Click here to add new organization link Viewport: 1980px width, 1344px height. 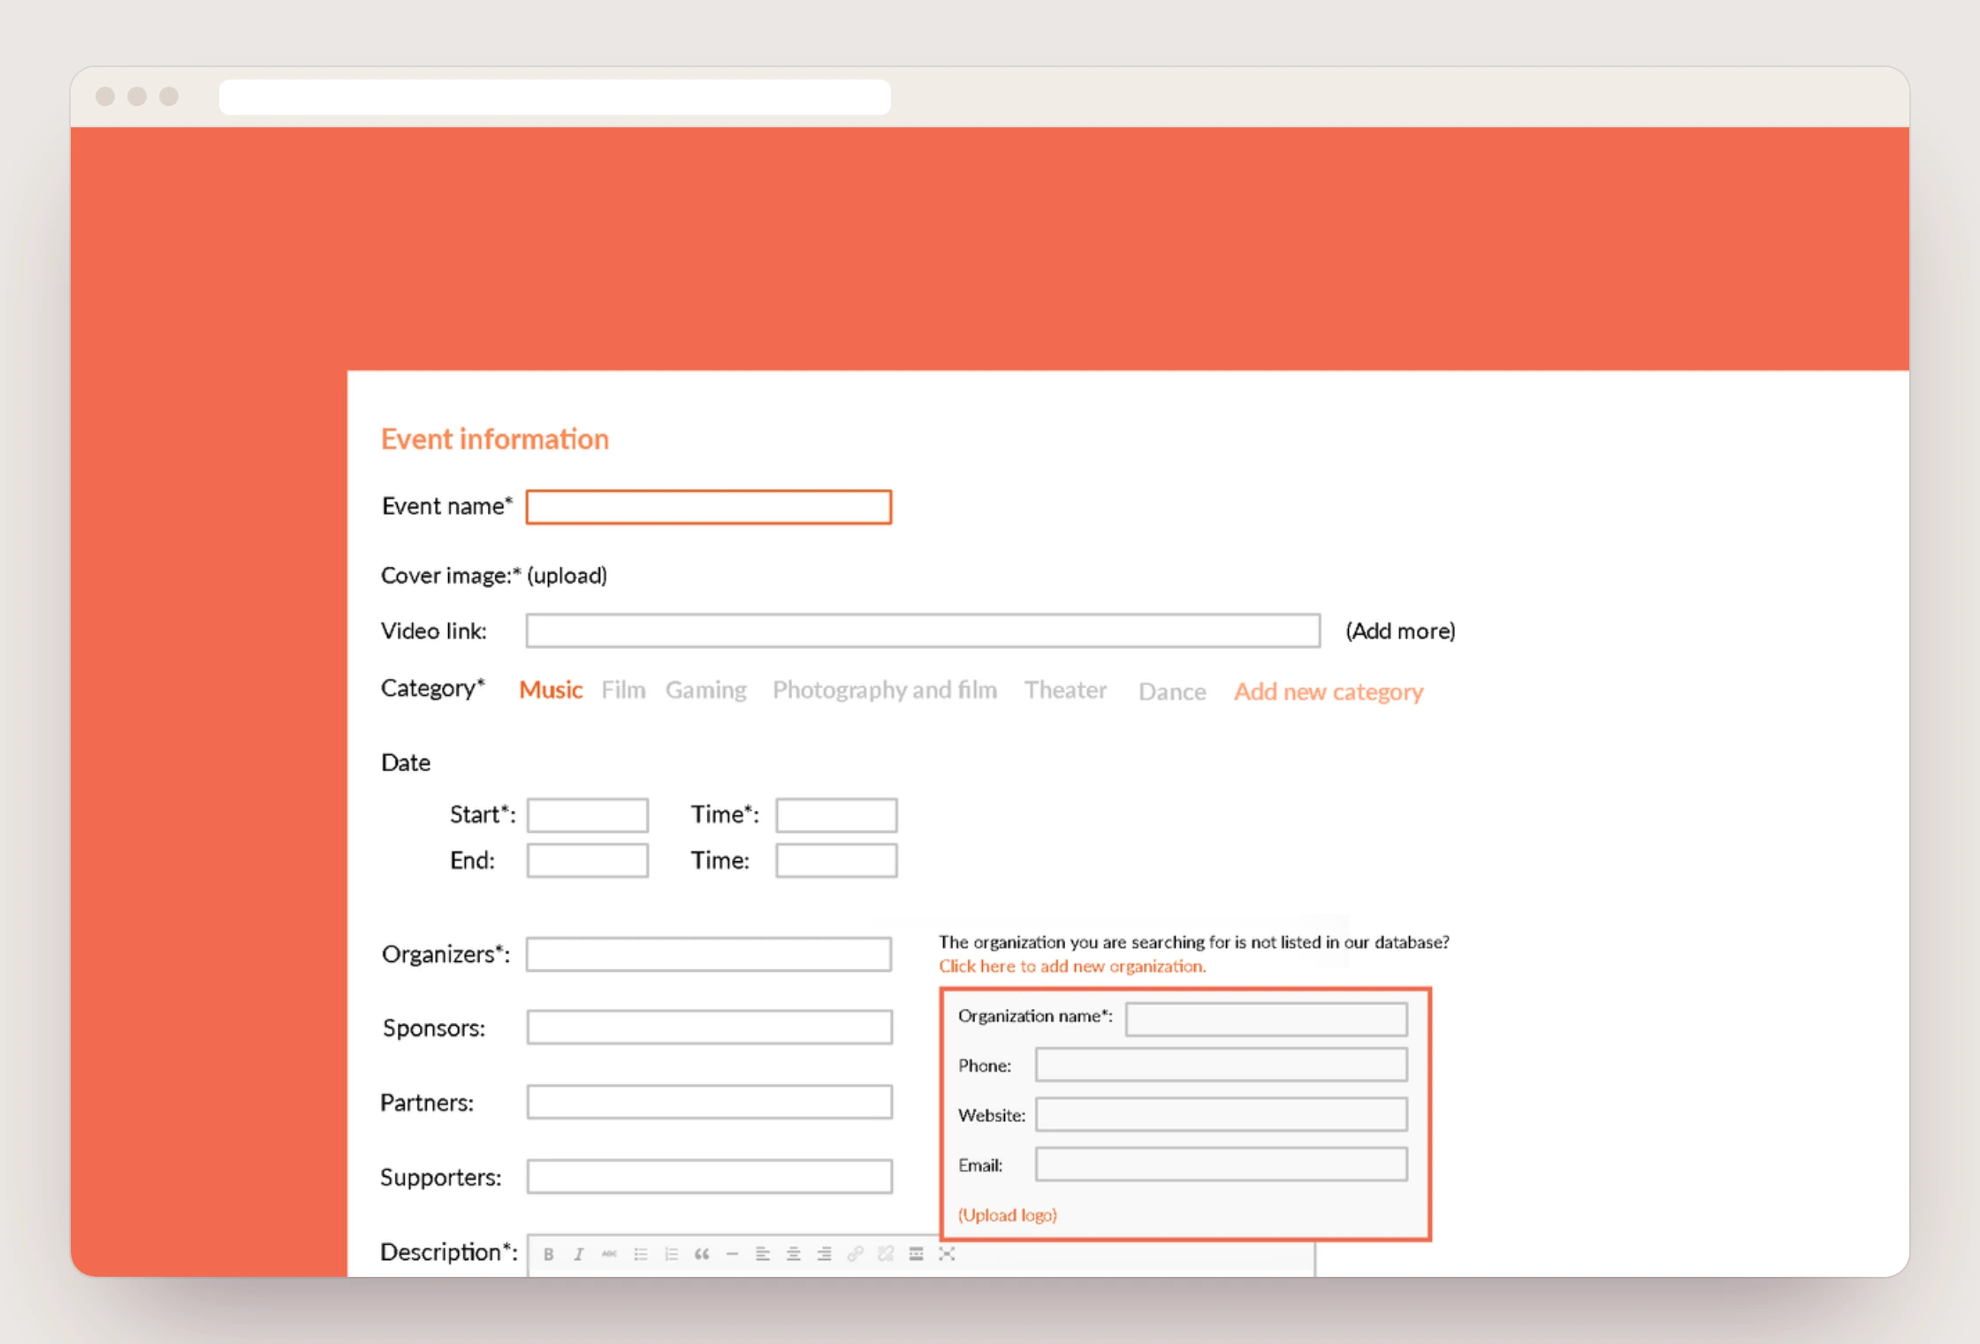[x=1072, y=966]
